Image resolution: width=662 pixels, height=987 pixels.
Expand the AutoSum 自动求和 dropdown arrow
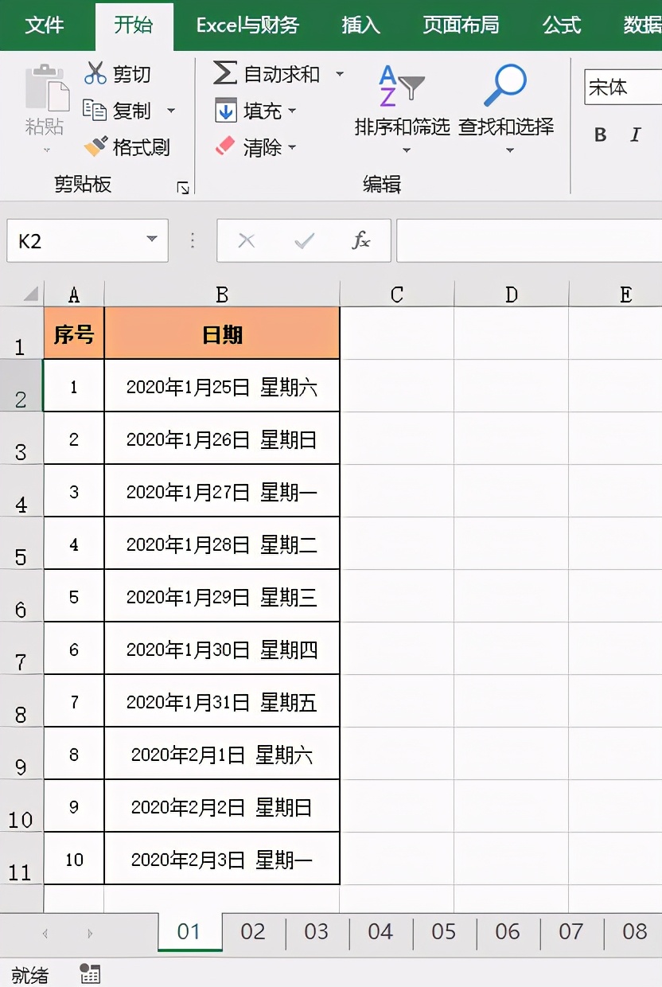[x=340, y=74]
